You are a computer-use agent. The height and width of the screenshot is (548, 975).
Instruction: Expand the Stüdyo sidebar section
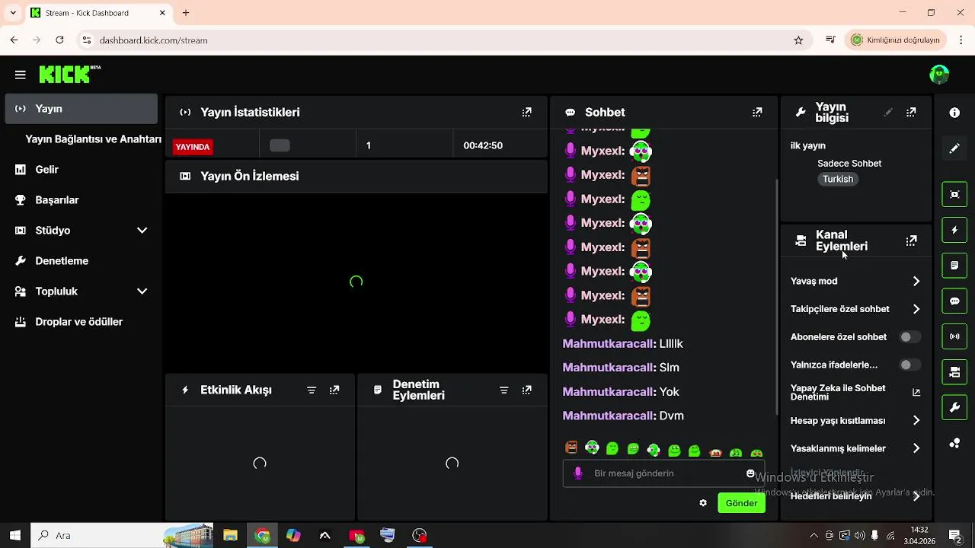point(82,231)
